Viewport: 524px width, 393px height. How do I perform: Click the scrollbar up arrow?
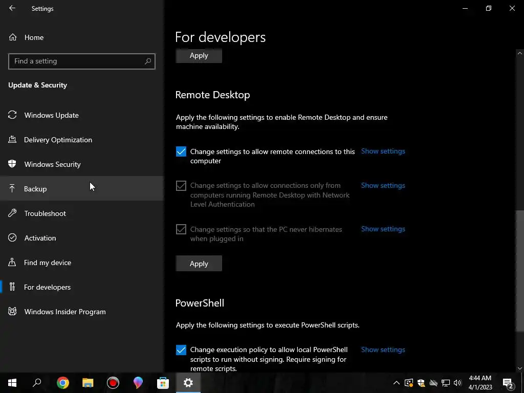point(519,53)
